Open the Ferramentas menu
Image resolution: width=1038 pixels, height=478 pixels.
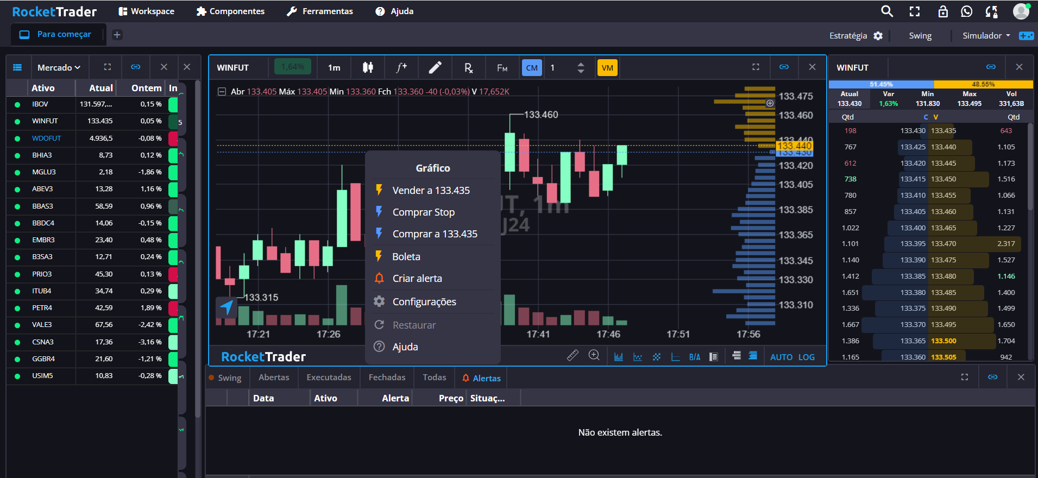320,11
